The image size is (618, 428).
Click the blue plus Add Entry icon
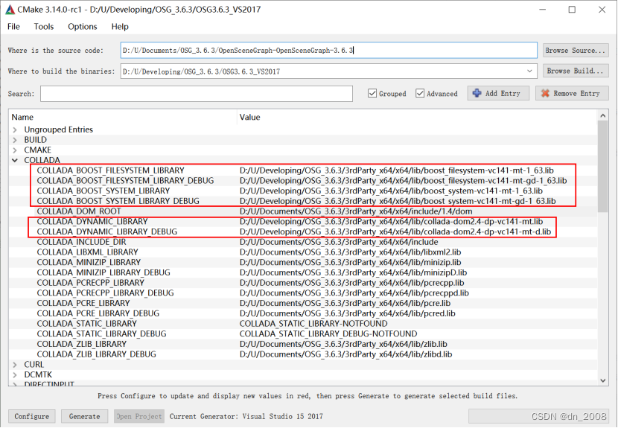click(x=477, y=93)
